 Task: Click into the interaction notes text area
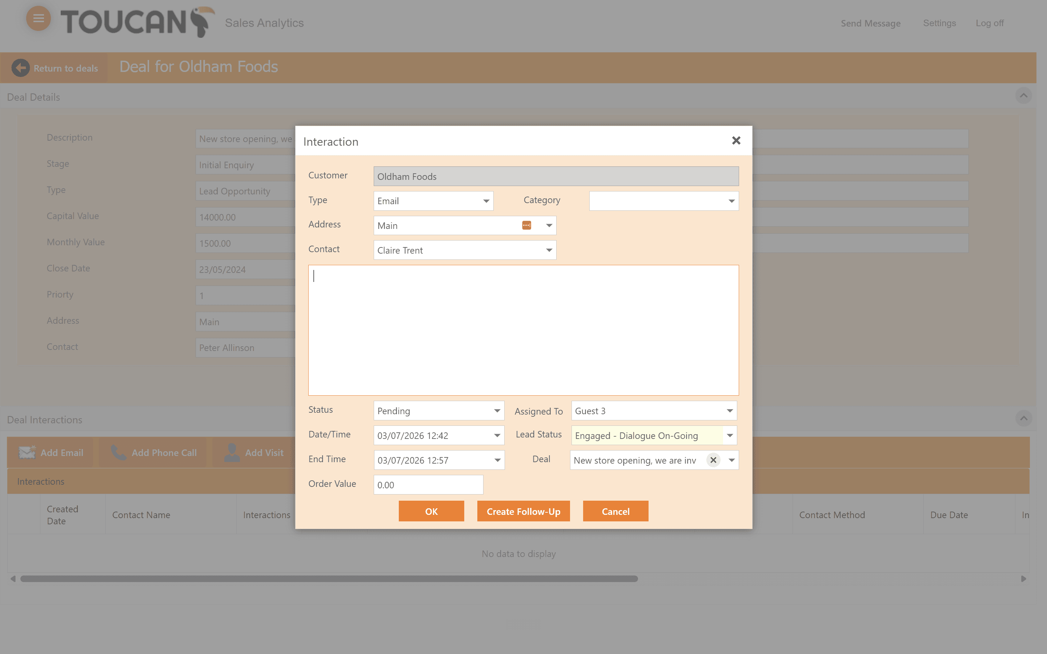[523, 330]
